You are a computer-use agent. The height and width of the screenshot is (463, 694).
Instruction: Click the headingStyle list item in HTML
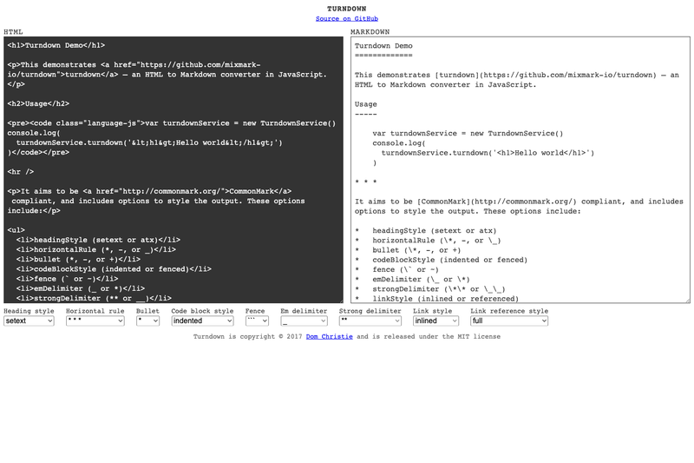click(x=98, y=240)
